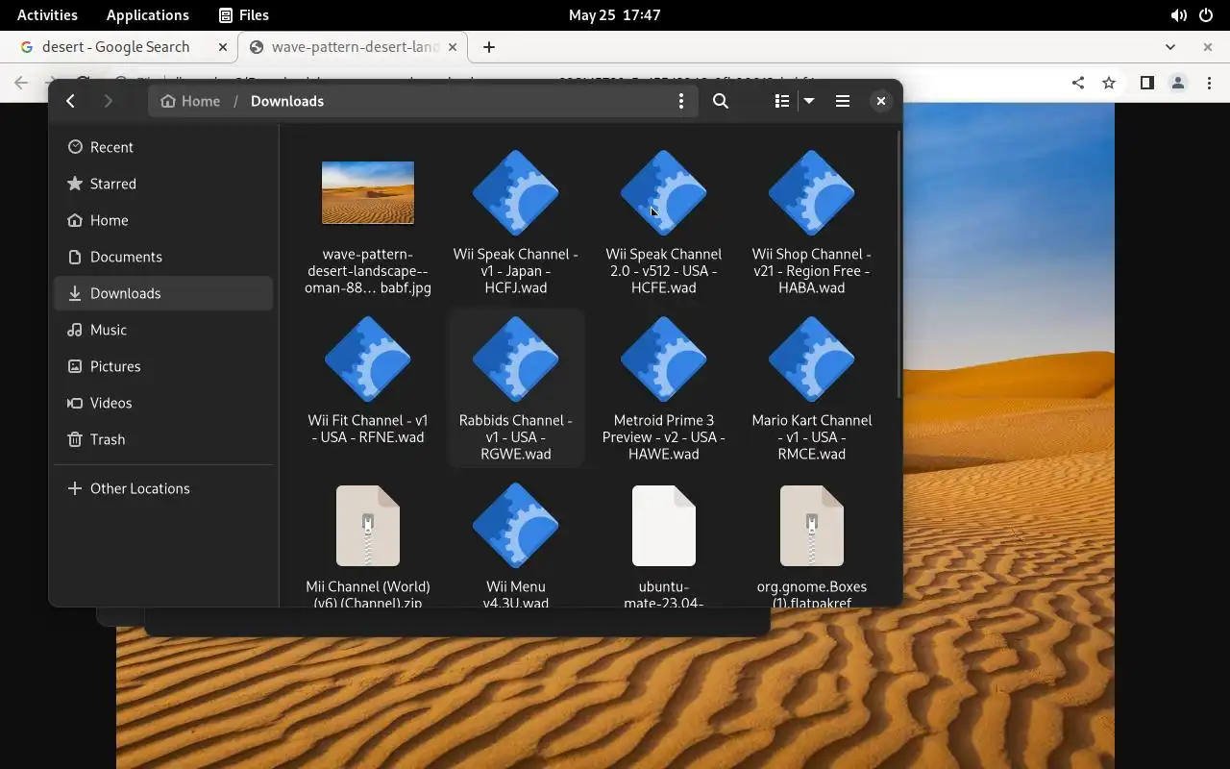Open Trash in the sidebar
The width and height of the screenshot is (1230, 769).
(163, 439)
